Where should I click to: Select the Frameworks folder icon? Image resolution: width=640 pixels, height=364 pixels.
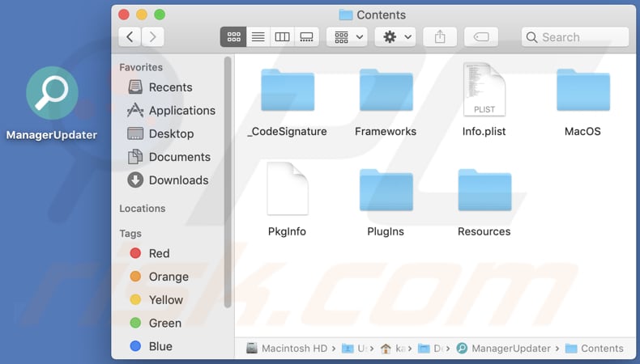click(x=386, y=90)
